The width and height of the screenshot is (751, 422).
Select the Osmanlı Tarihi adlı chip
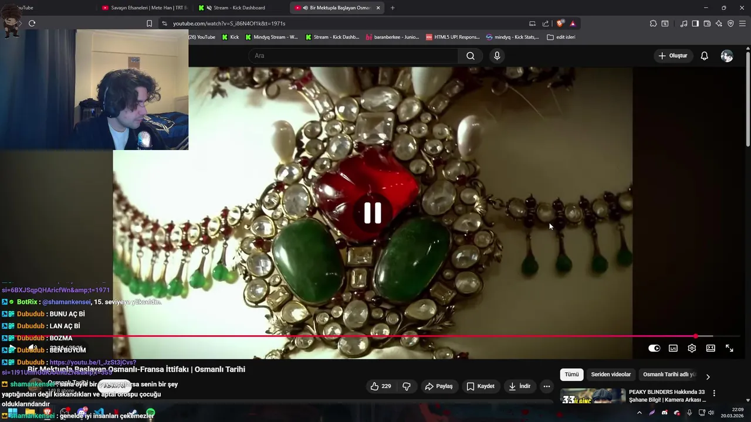[669, 375]
